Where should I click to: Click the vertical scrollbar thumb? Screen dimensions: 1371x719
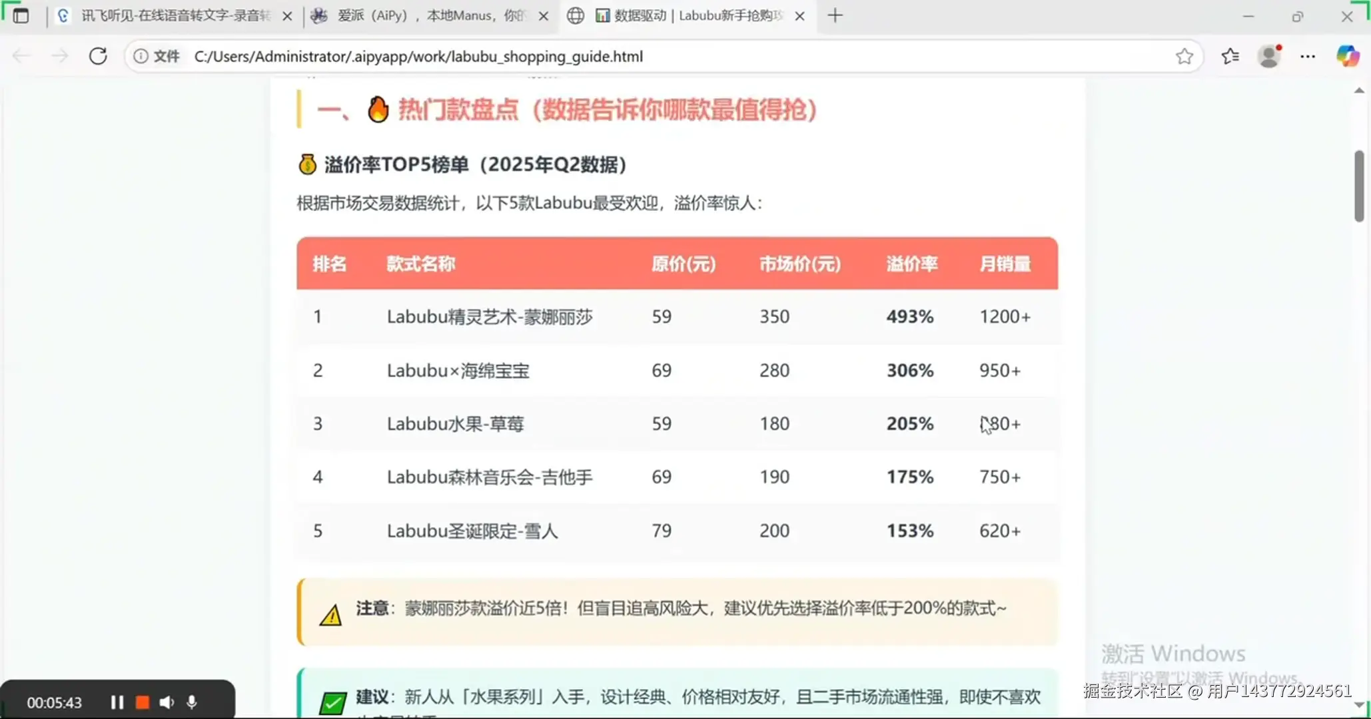tap(1359, 186)
